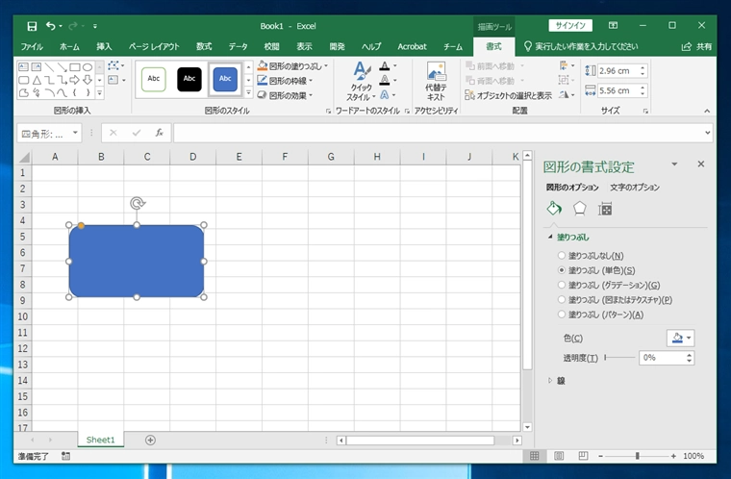Open the fill color picker 色(C)
This screenshot has width=731, height=479.
[x=680, y=338]
